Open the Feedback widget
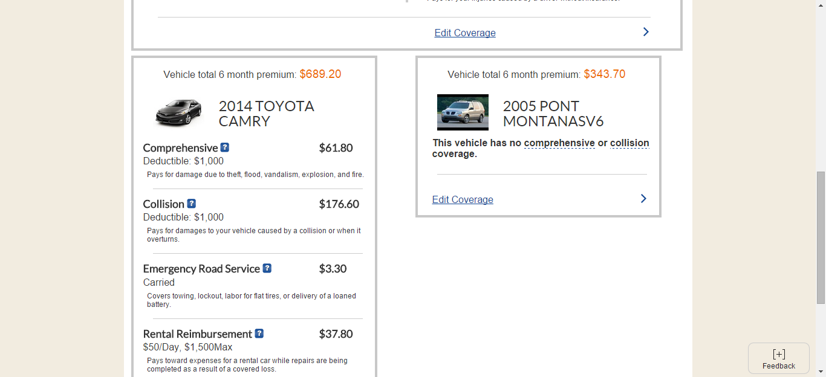This screenshot has width=826, height=377. (x=778, y=359)
